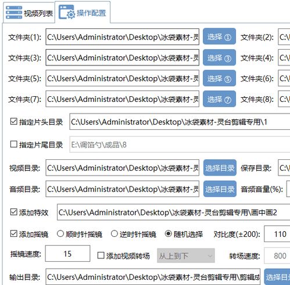Uncheck the 指定片头目录 checkbox
This screenshot has width=290, height=285.
[x=13, y=122]
